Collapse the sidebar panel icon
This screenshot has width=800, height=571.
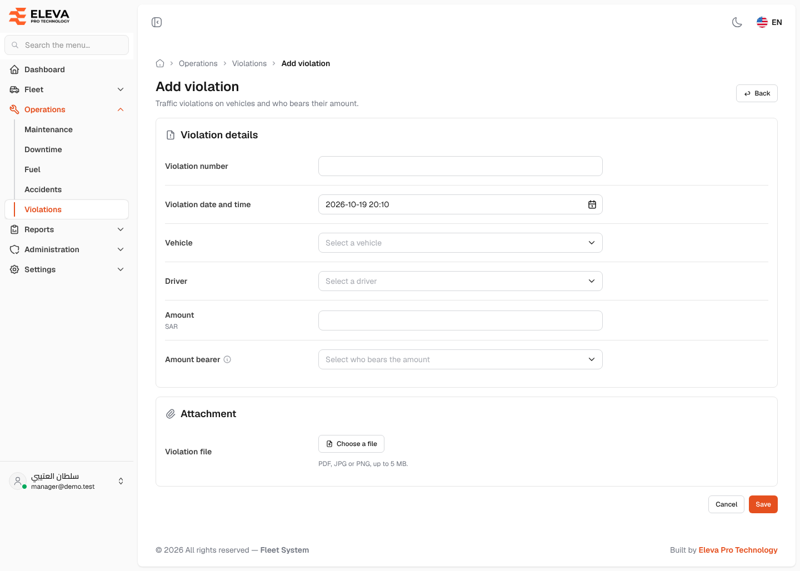157,22
